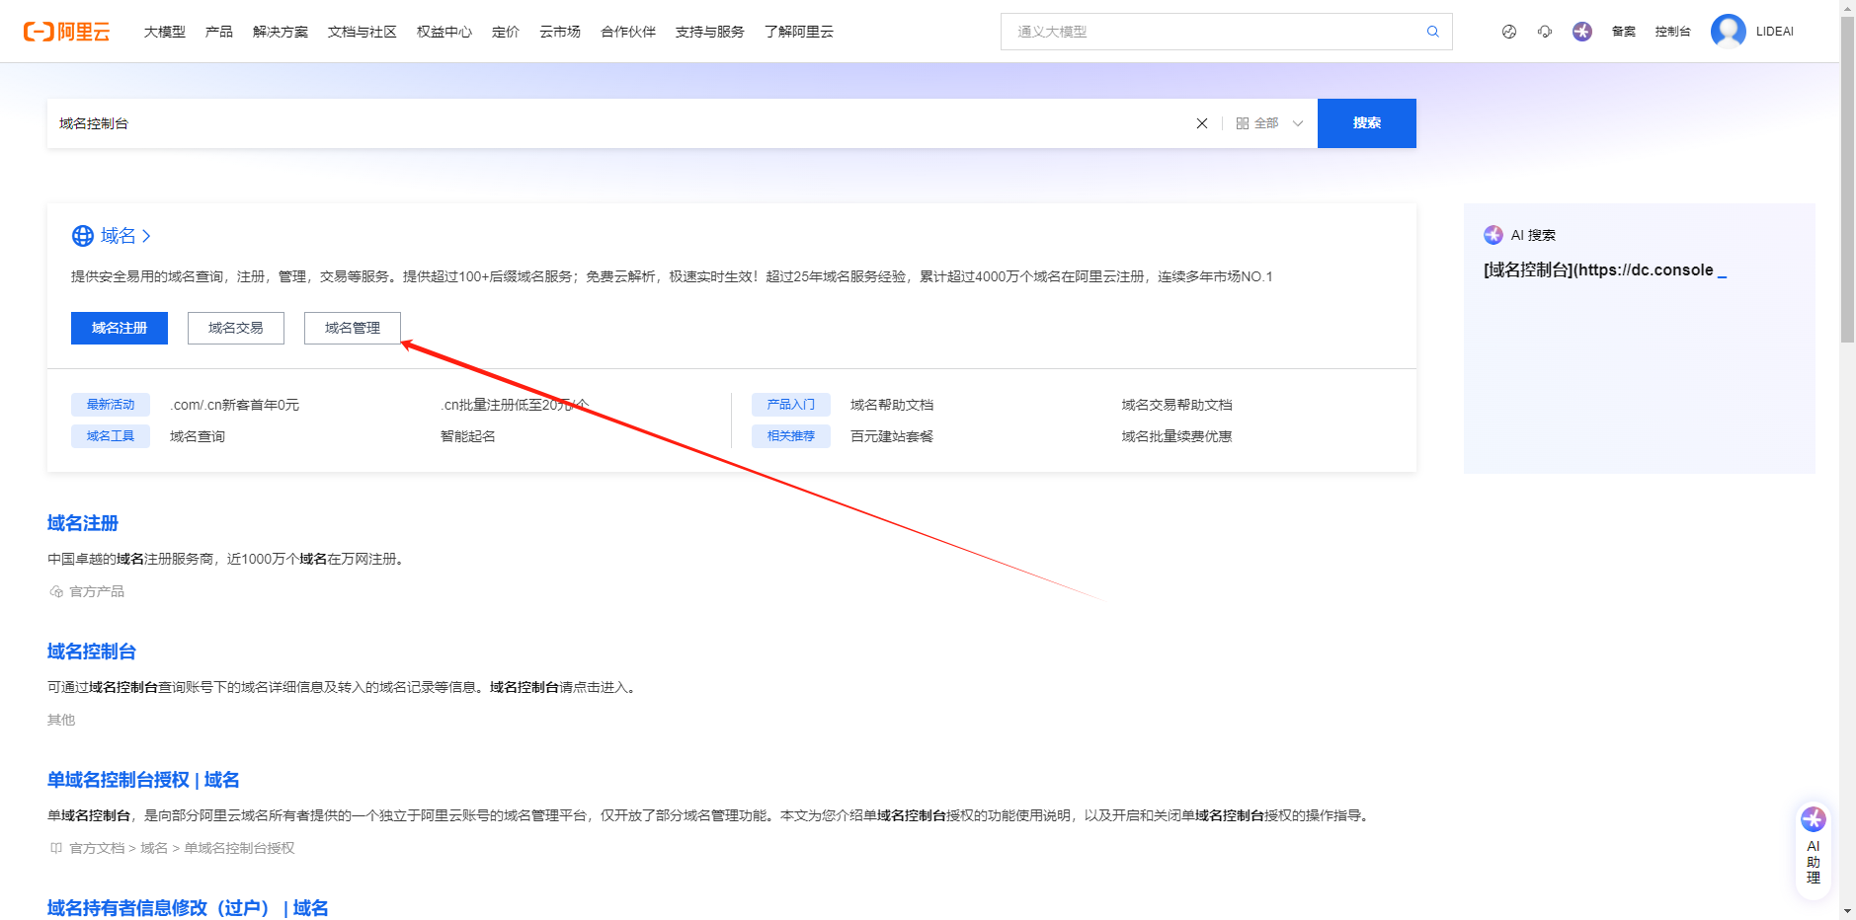Open the 产品 menu in top navigation
The image size is (1856, 920).
coord(218,31)
